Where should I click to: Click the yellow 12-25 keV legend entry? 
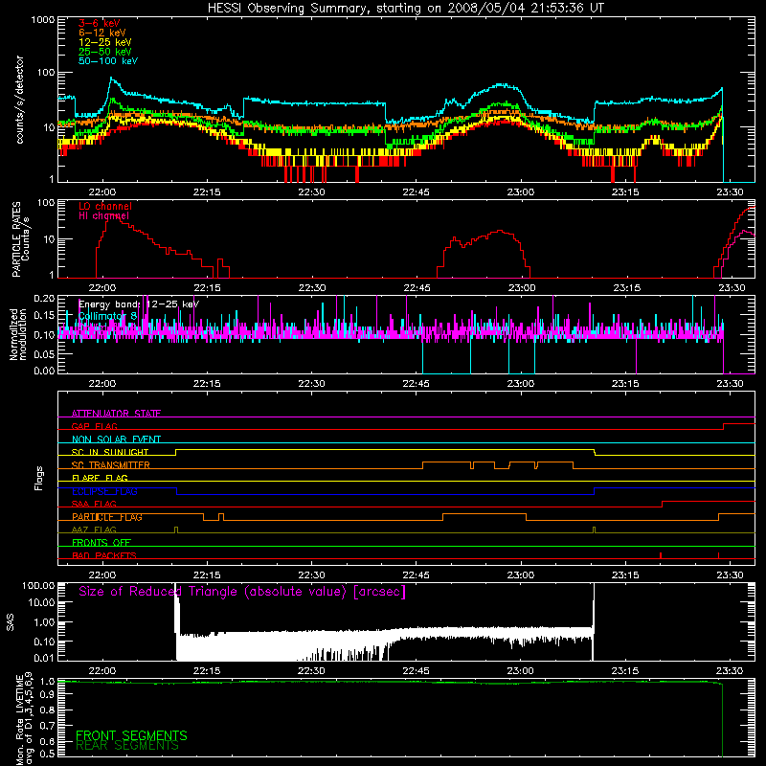(x=105, y=42)
